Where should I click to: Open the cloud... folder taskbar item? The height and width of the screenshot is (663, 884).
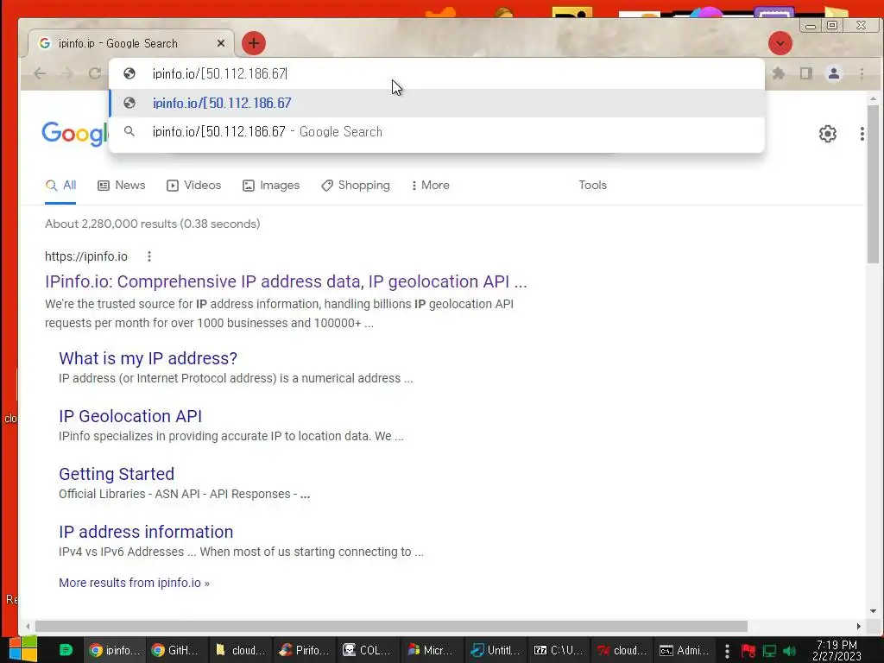240,650
